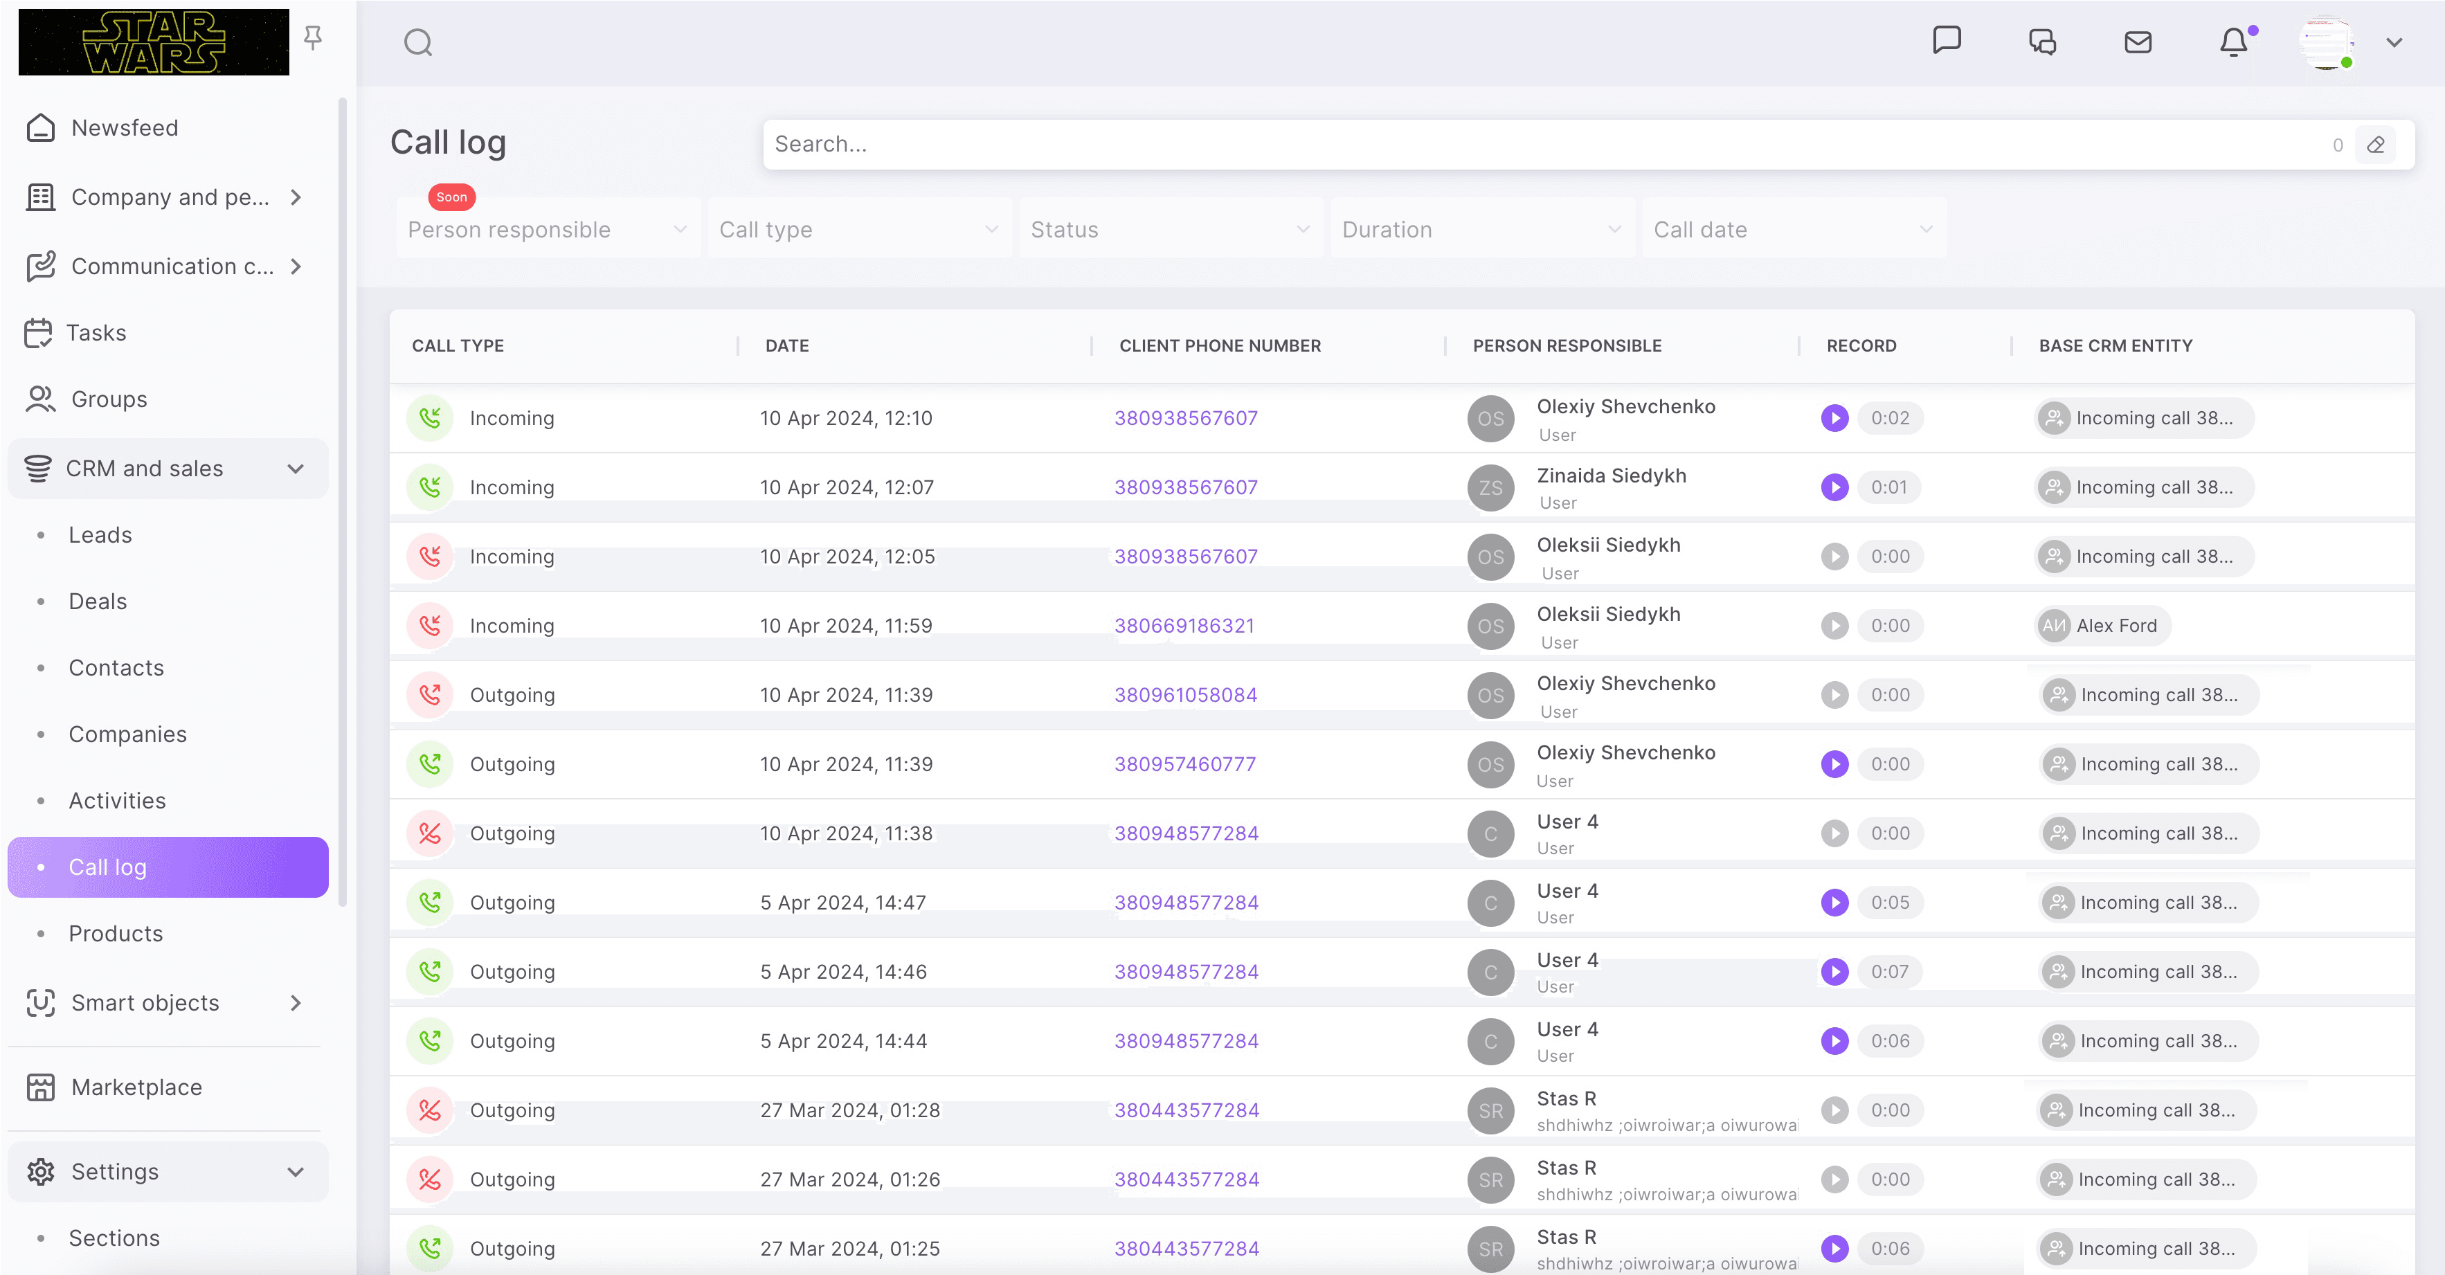Open the mail envelope icon

[x=2138, y=42]
